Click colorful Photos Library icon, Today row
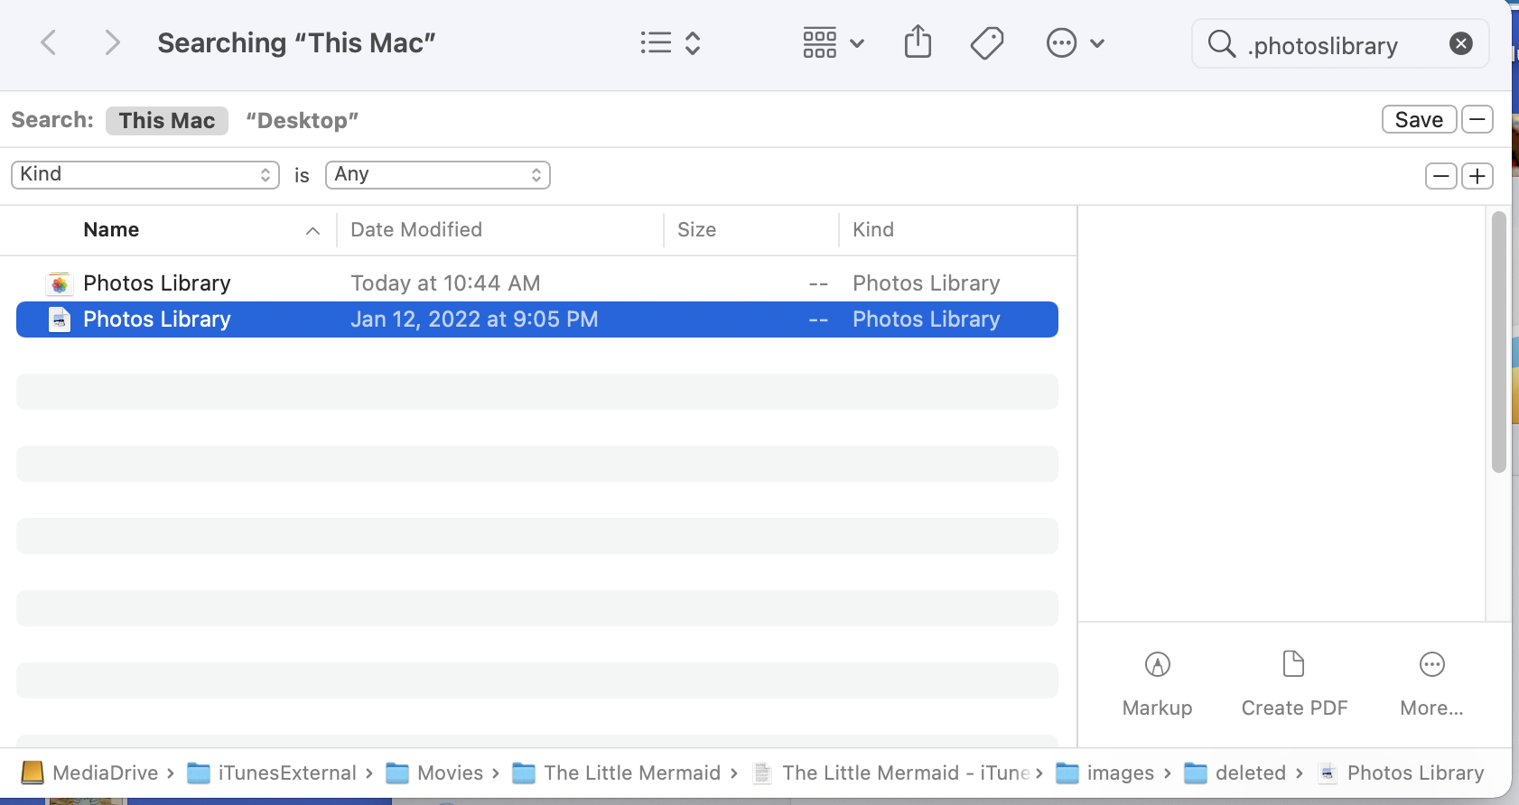The image size is (1519, 805). (60, 283)
